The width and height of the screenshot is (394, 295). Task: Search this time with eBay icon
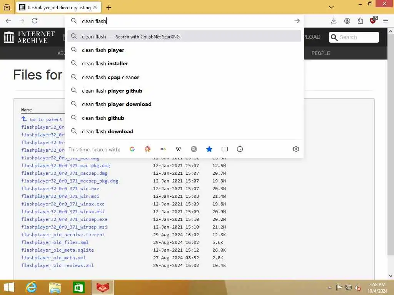point(163,149)
